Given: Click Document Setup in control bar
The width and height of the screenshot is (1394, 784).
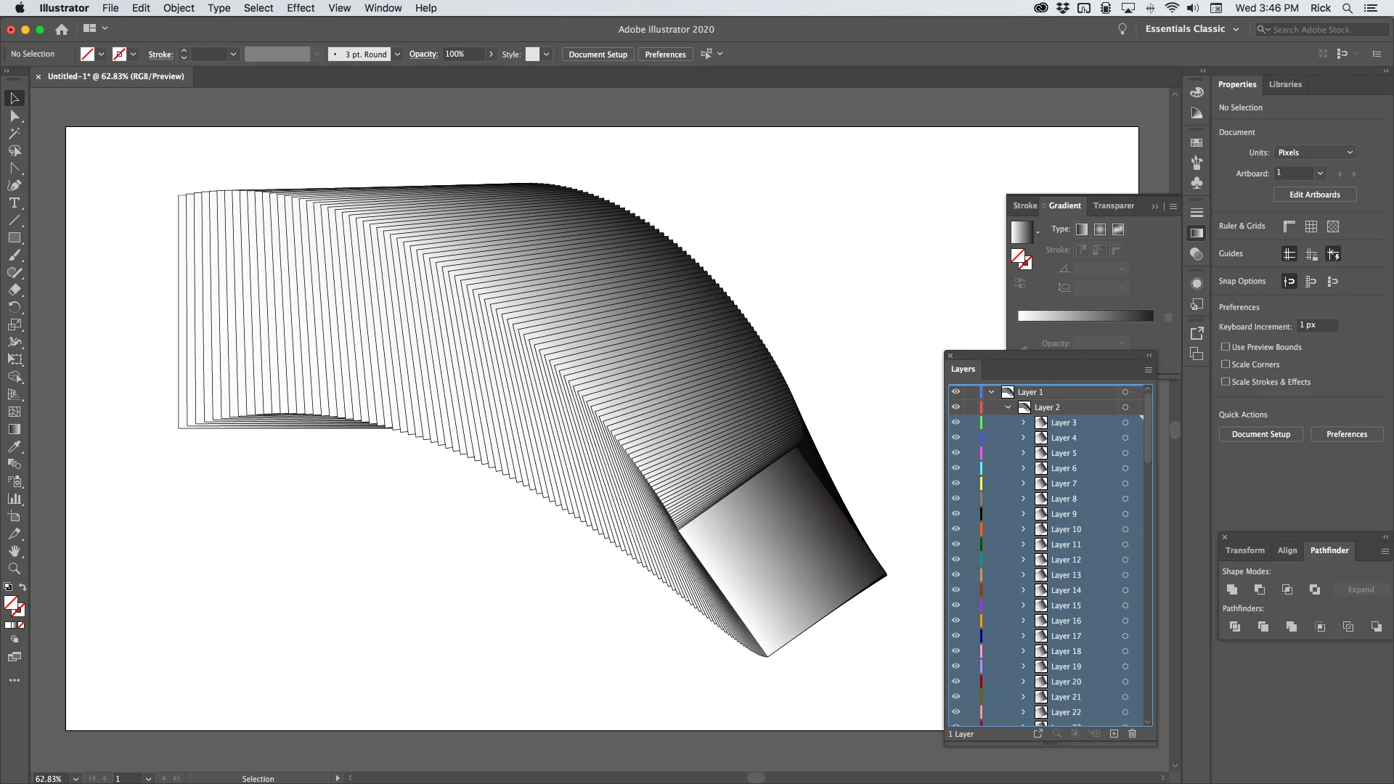Looking at the screenshot, I should (598, 54).
